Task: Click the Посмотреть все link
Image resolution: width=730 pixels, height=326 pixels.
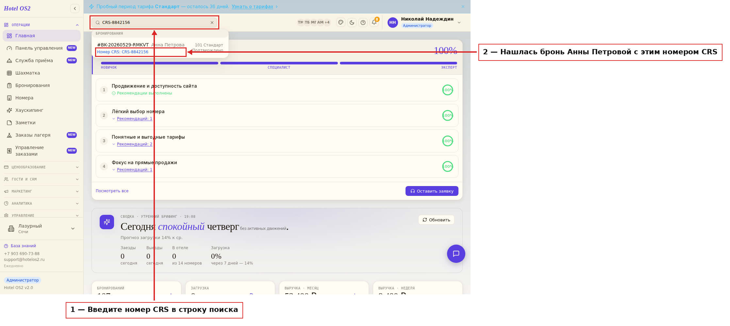Action: click(x=112, y=191)
